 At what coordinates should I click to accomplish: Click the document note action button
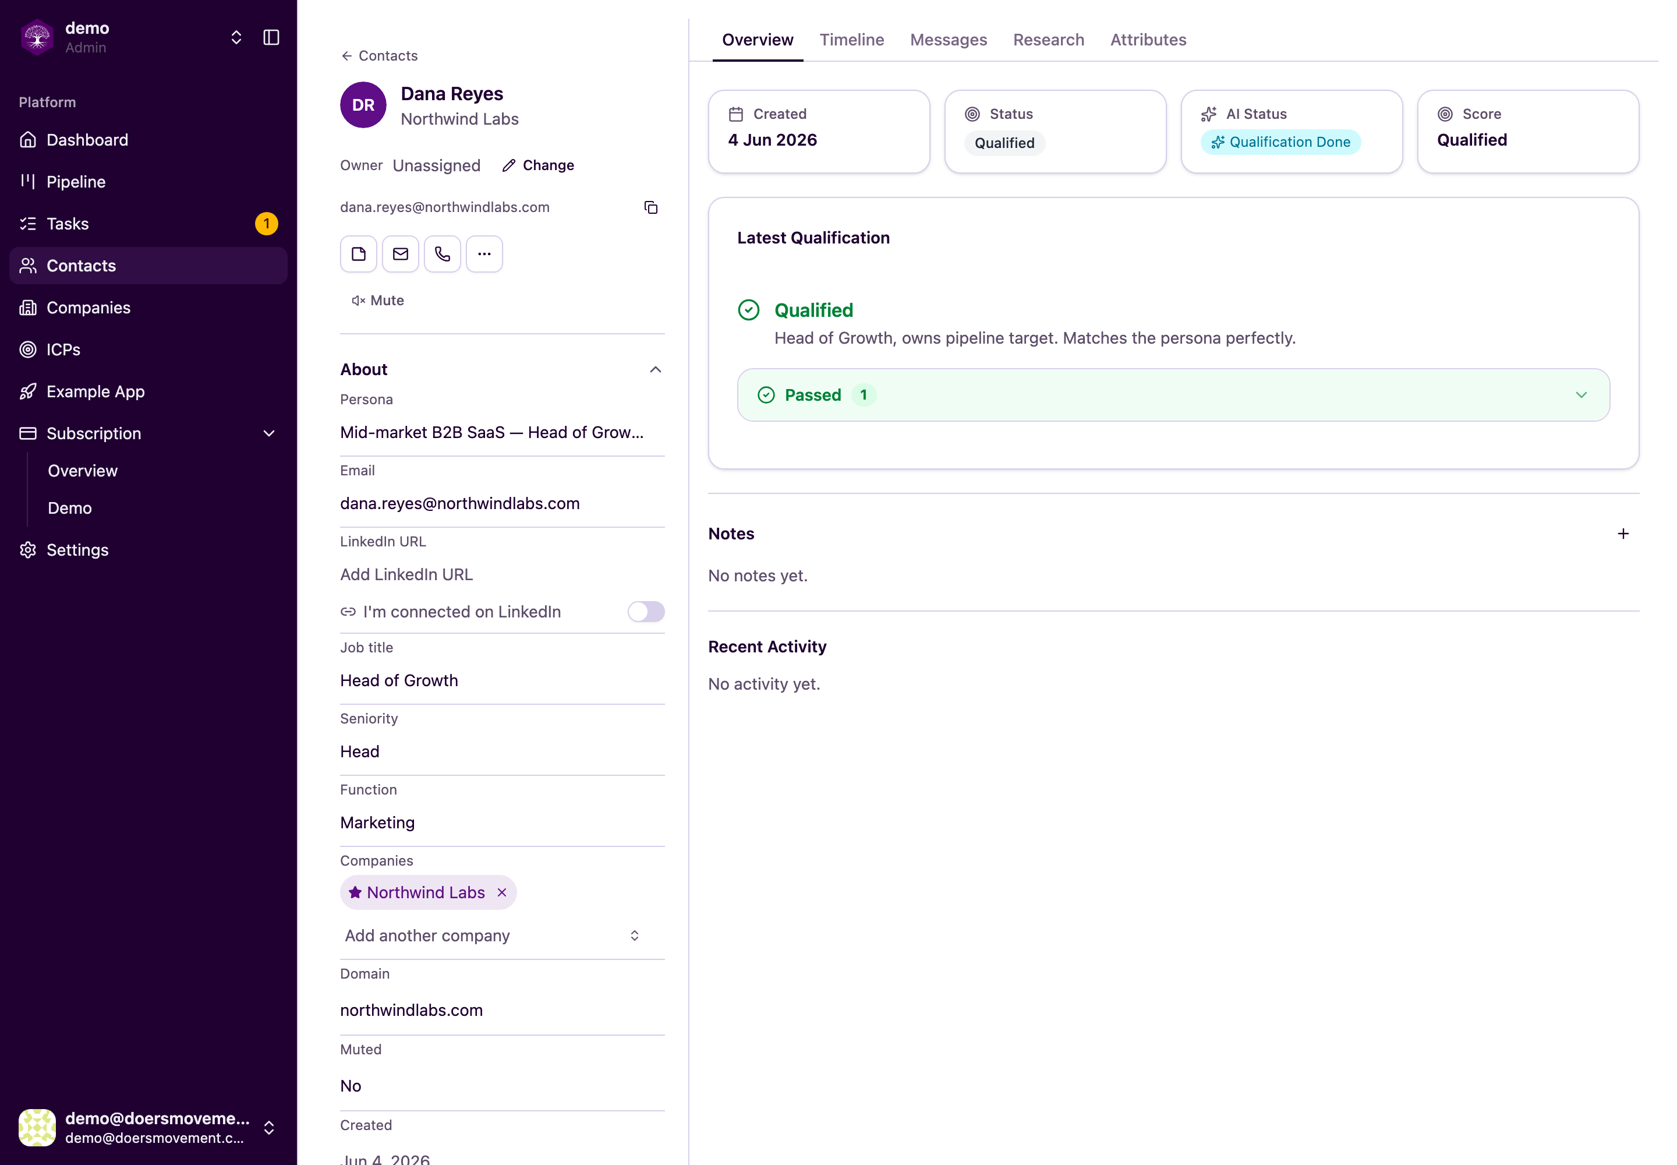tap(358, 254)
